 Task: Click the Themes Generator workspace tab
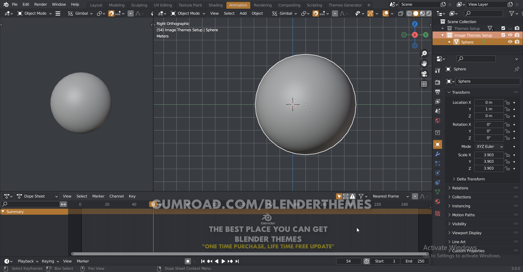345,5
